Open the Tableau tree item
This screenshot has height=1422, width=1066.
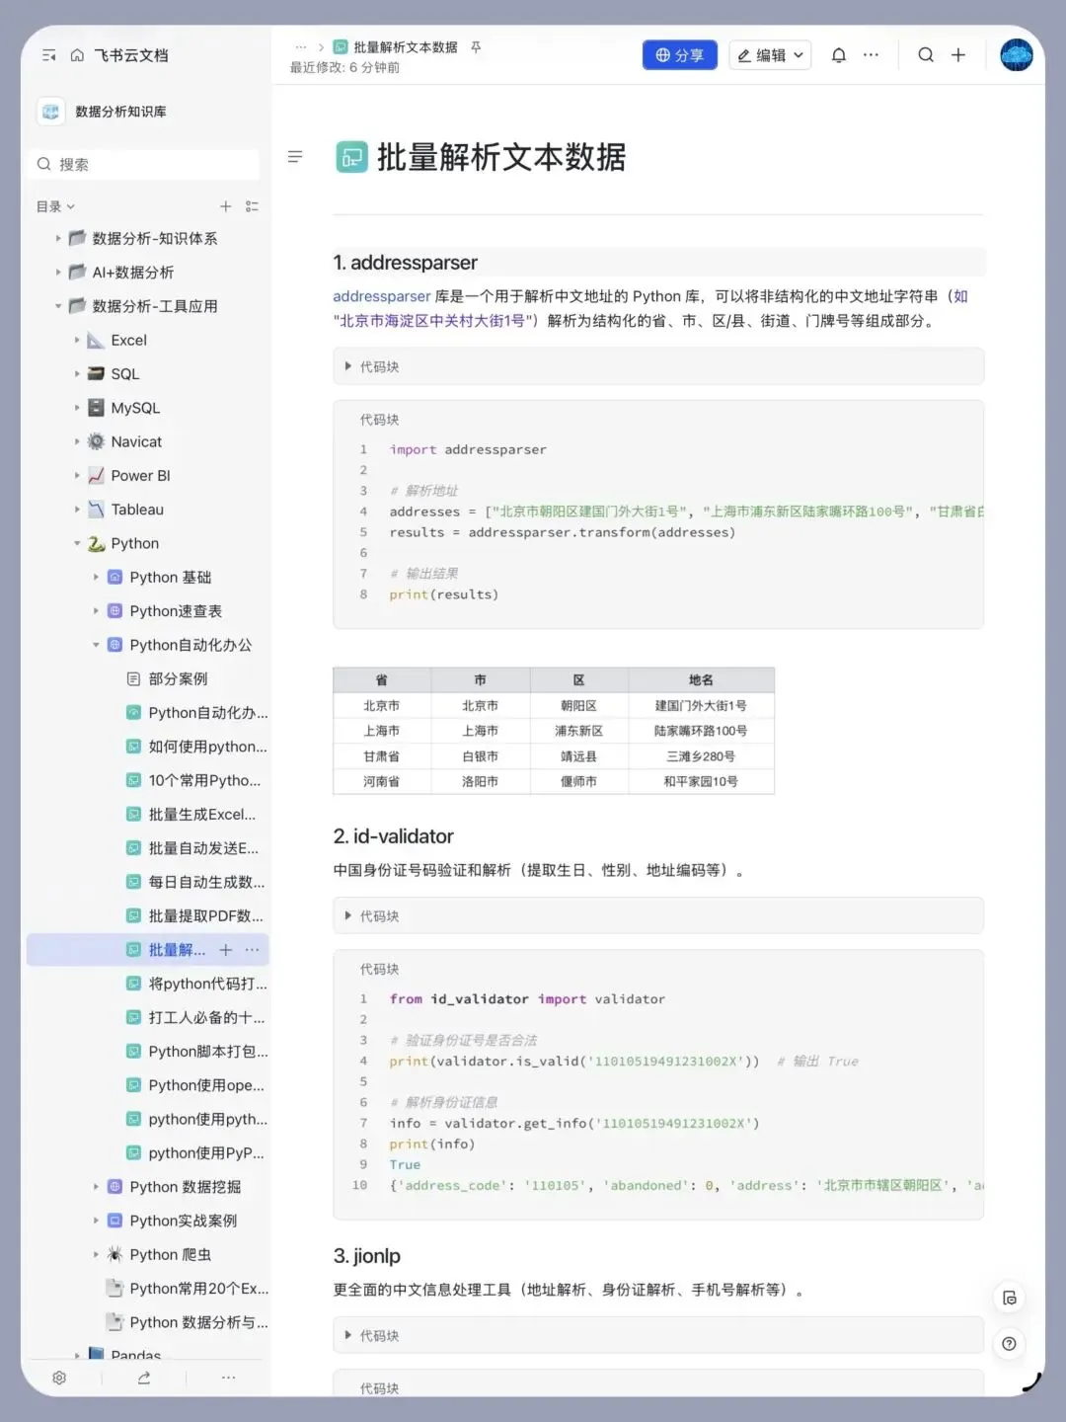click(137, 510)
